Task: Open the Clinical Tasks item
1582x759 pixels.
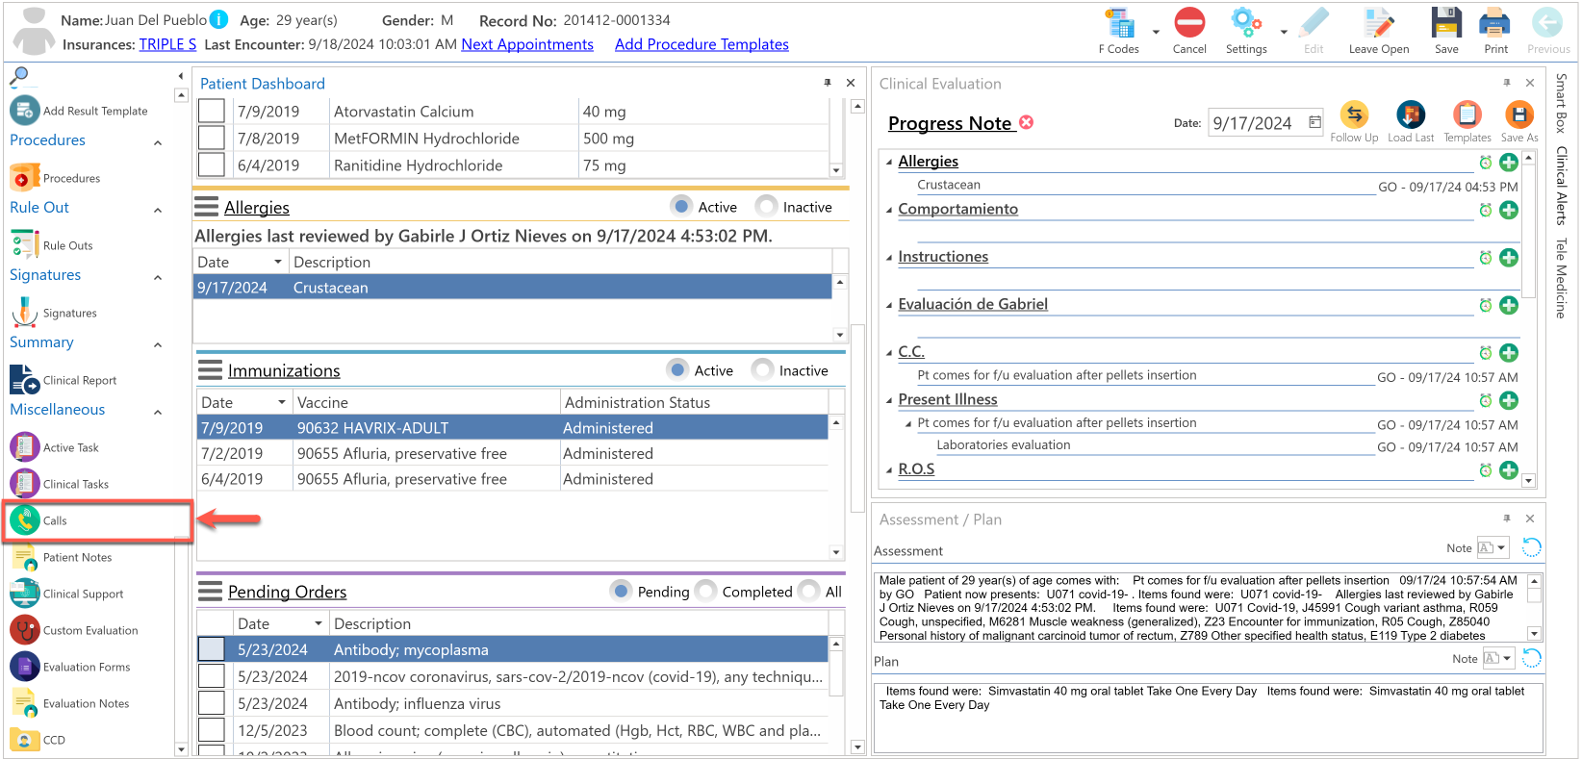Action: coord(60,484)
